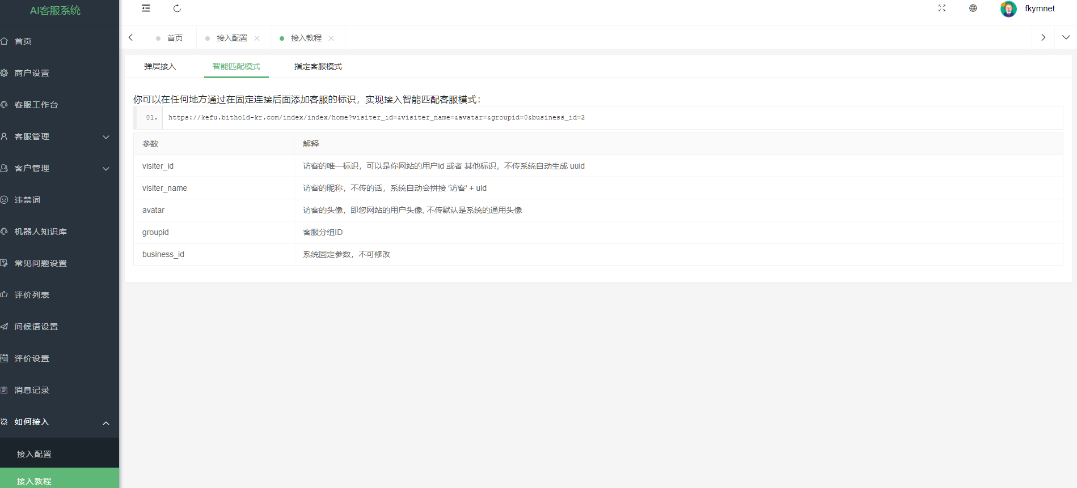This screenshot has height=488, width=1077.
Task: Open the 指定客服模式 tab
Action: pyautogui.click(x=318, y=66)
